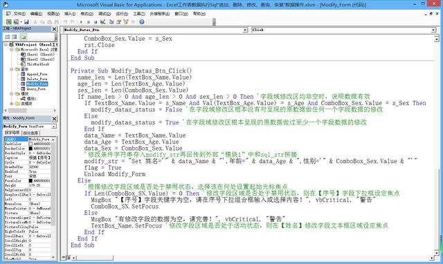Select ThisWorkbook in project tree
The image size is (443, 264).
click(x=38, y=64)
